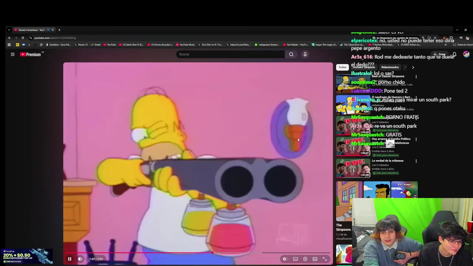Switch to theater mode in the player

tap(315, 259)
